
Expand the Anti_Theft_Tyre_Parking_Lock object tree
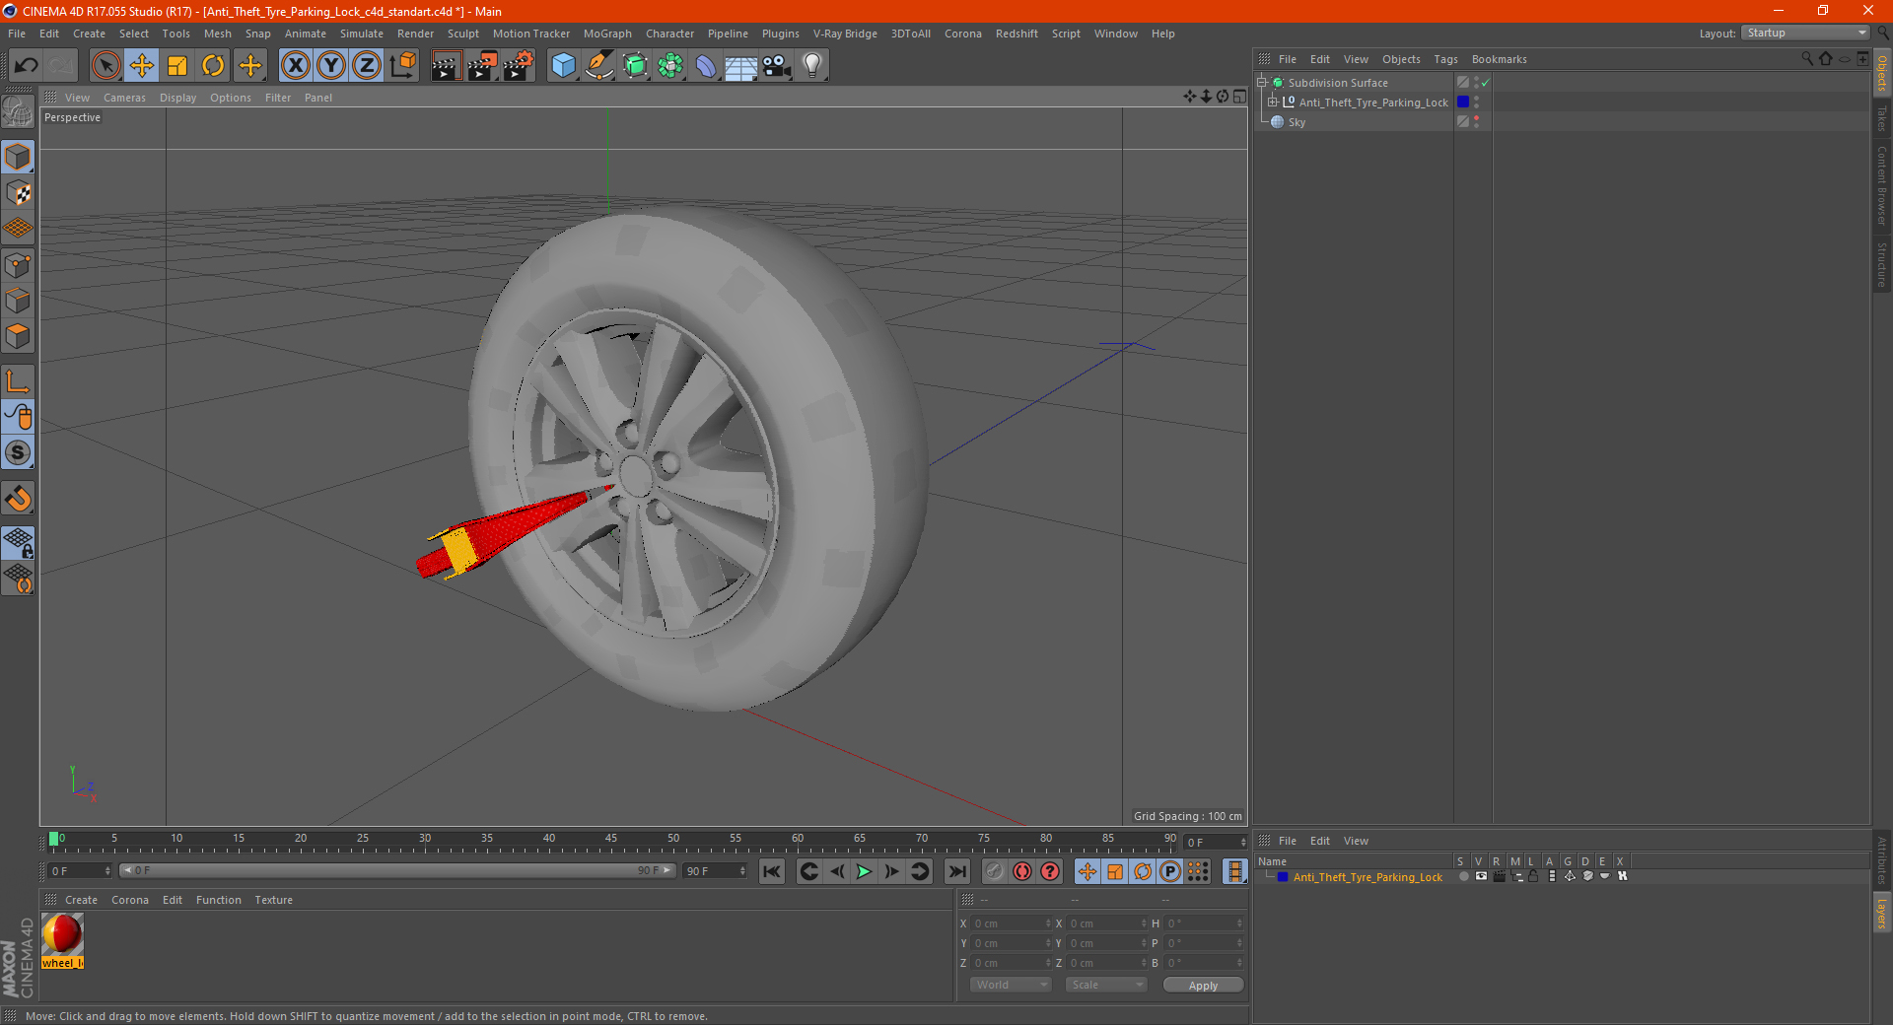click(1273, 102)
